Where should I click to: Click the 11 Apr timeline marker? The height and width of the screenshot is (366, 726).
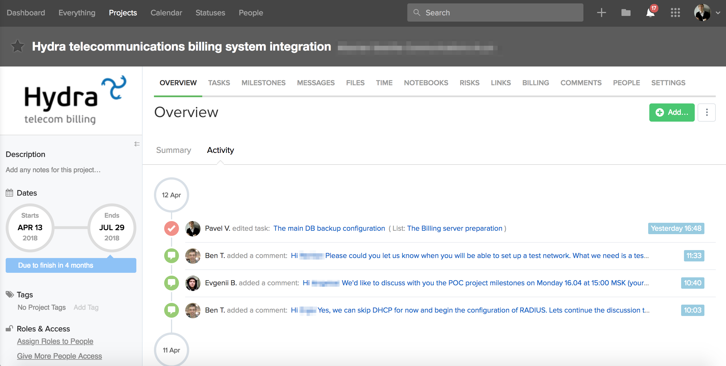click(172, 350)
